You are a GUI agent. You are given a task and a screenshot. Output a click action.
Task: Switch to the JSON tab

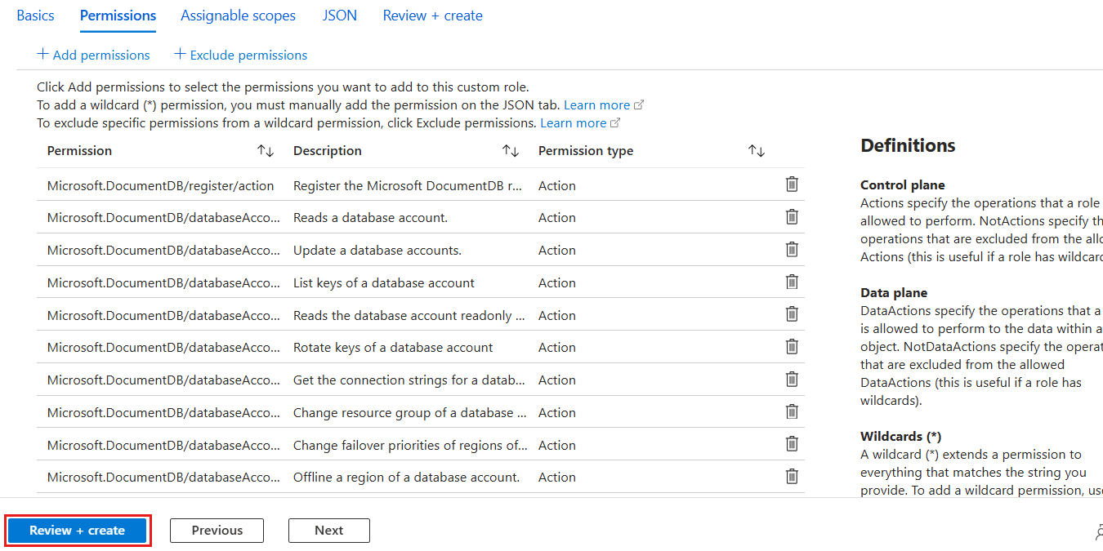(339, 15)
